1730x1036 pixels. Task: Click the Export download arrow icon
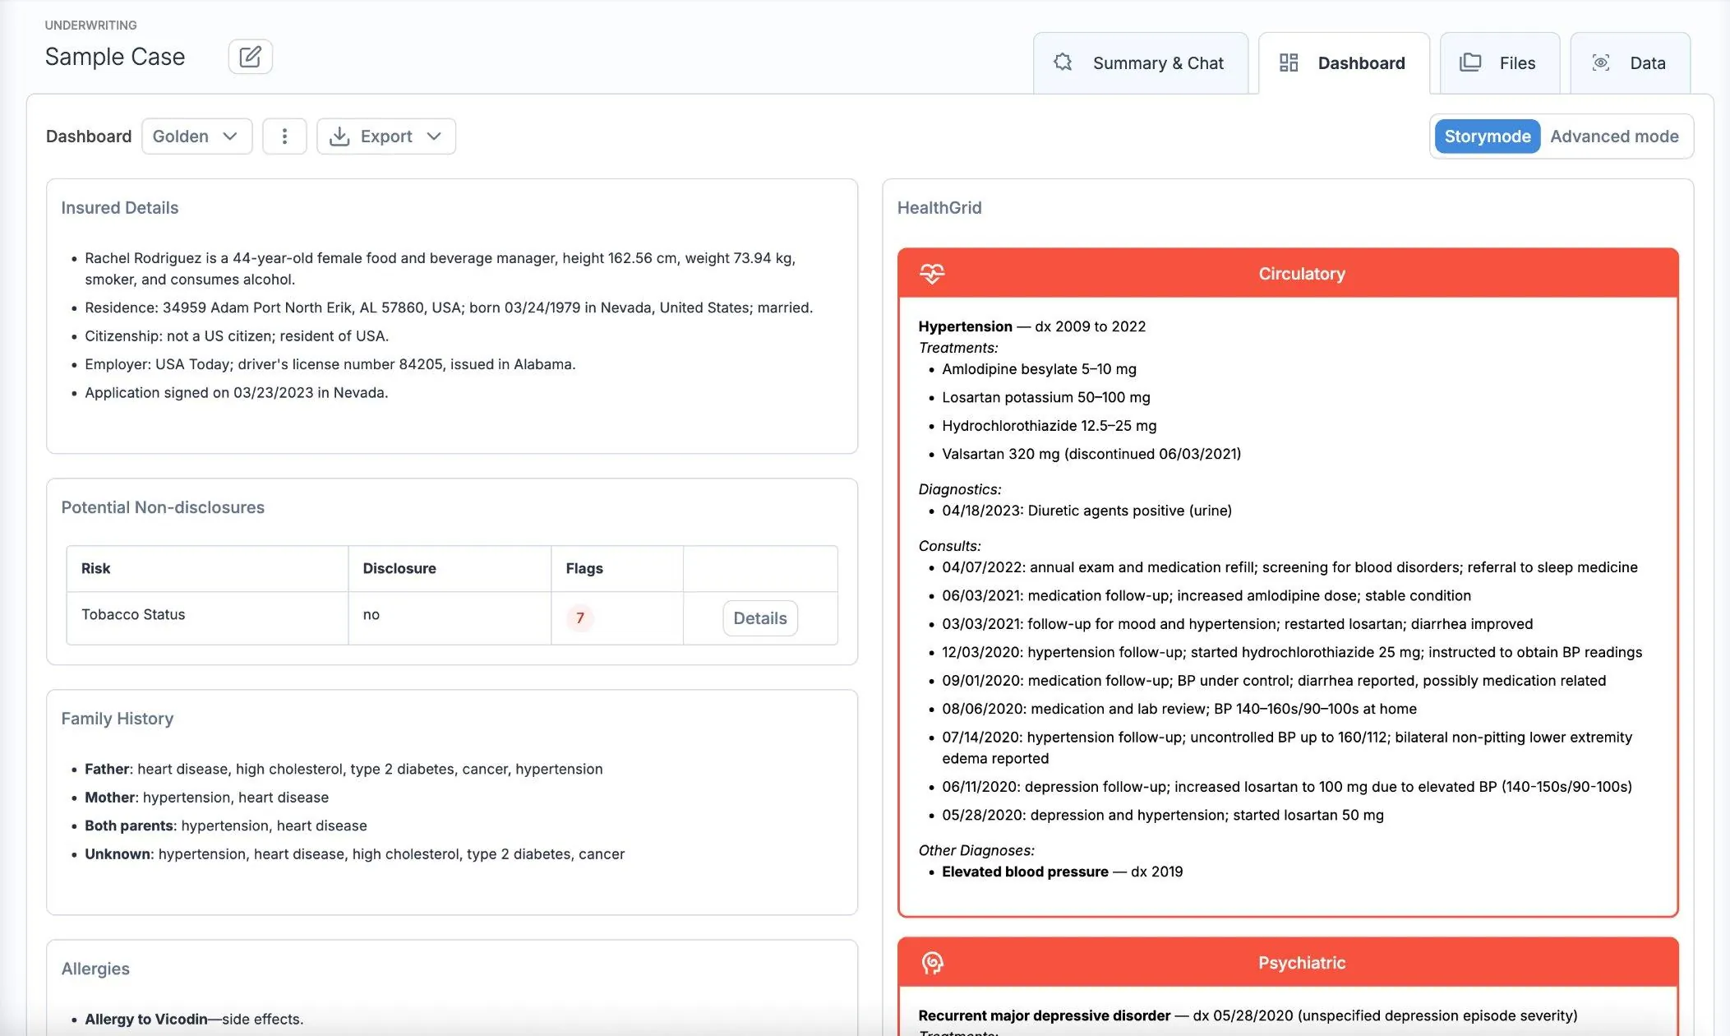[339, 136]
